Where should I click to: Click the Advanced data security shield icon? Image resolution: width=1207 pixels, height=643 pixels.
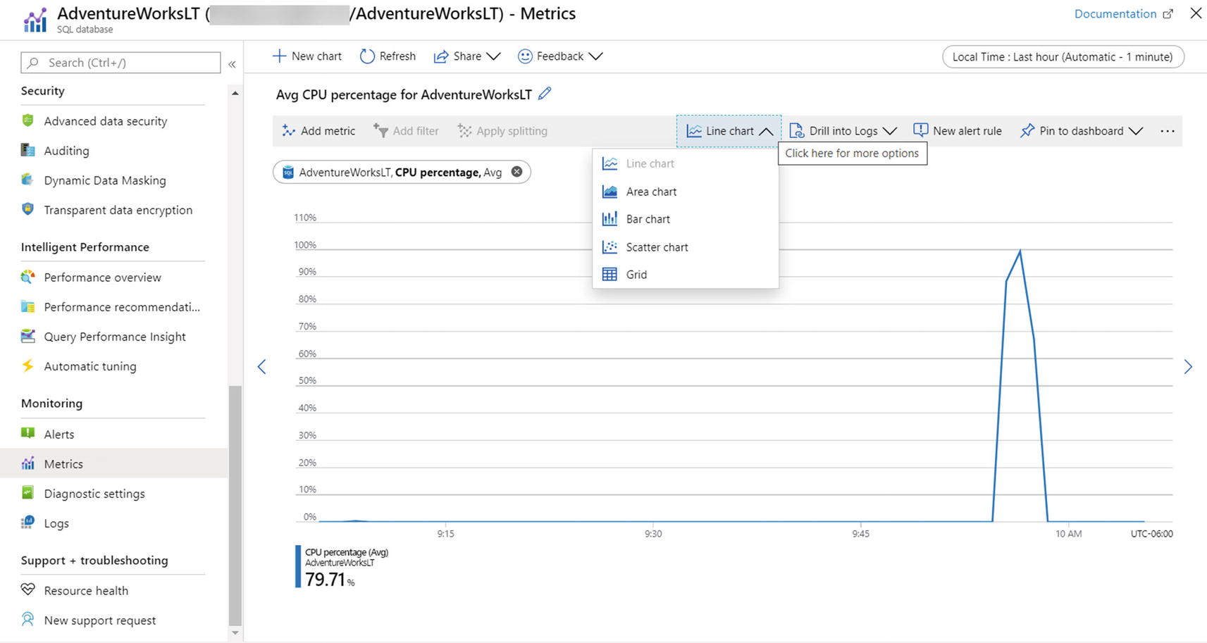[x=27, y=120]
